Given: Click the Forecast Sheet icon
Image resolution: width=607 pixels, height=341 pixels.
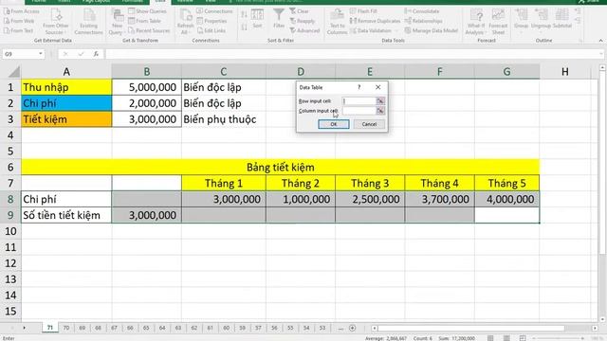Looking at the screenshot, I should pyautogui.click(x=498, y=15).
